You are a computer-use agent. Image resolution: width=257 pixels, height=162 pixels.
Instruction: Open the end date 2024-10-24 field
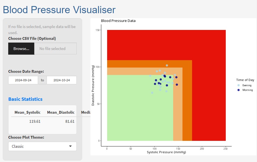point(62,80)
